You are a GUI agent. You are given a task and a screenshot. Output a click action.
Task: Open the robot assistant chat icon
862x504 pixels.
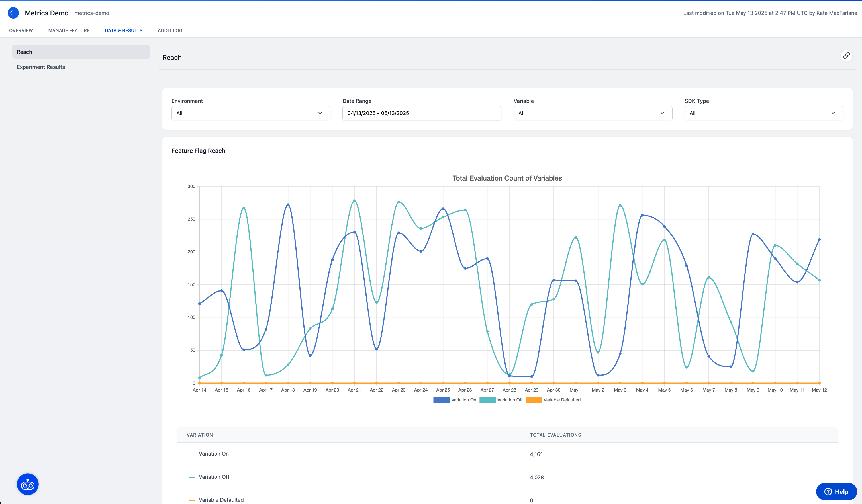28,484
